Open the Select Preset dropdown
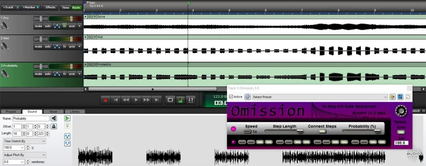 point(320,97)
